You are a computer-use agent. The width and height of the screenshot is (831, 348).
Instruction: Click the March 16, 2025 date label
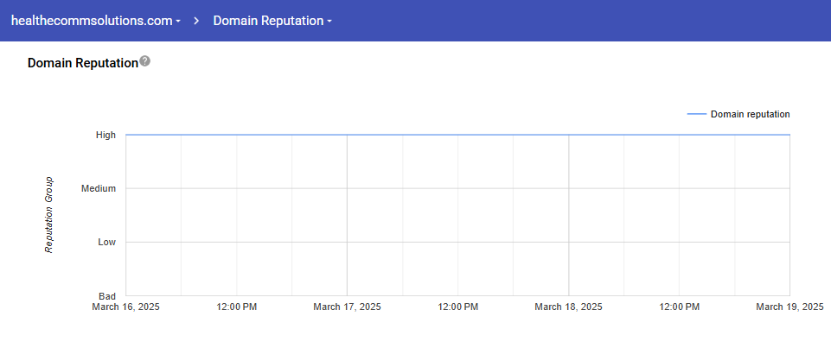pyautogui.click(x=125, y=307)
